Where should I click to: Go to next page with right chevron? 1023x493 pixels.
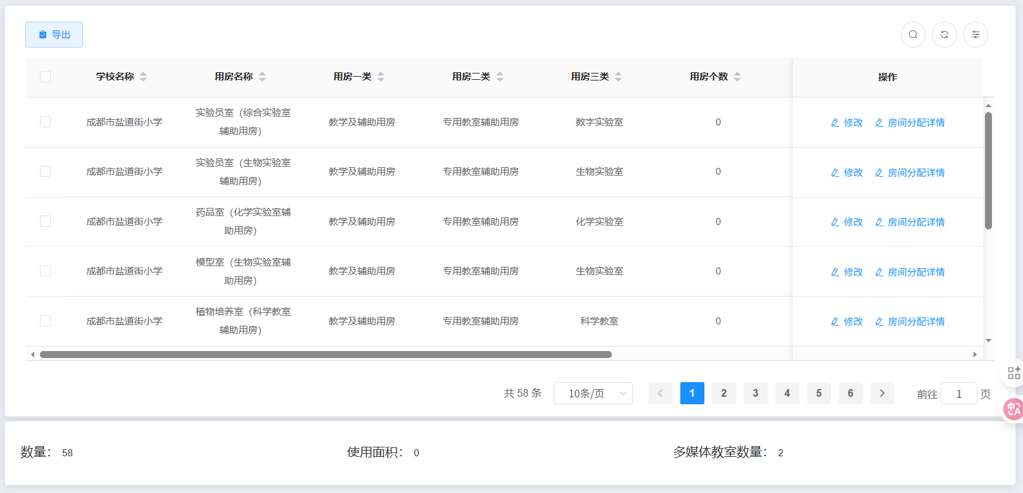882,394
